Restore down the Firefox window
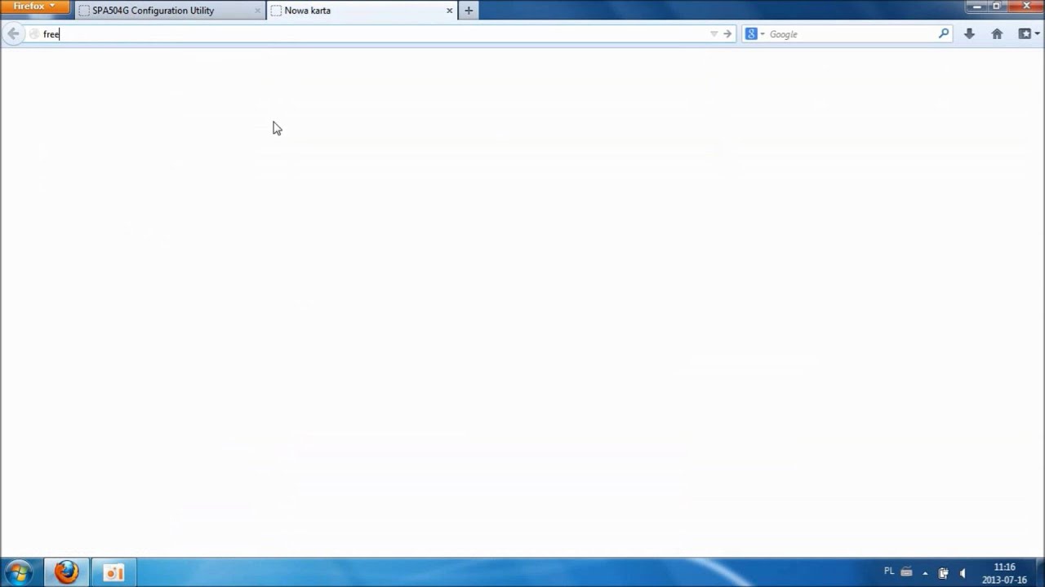Screen dimensions: 1045x587 click(997, 6)
